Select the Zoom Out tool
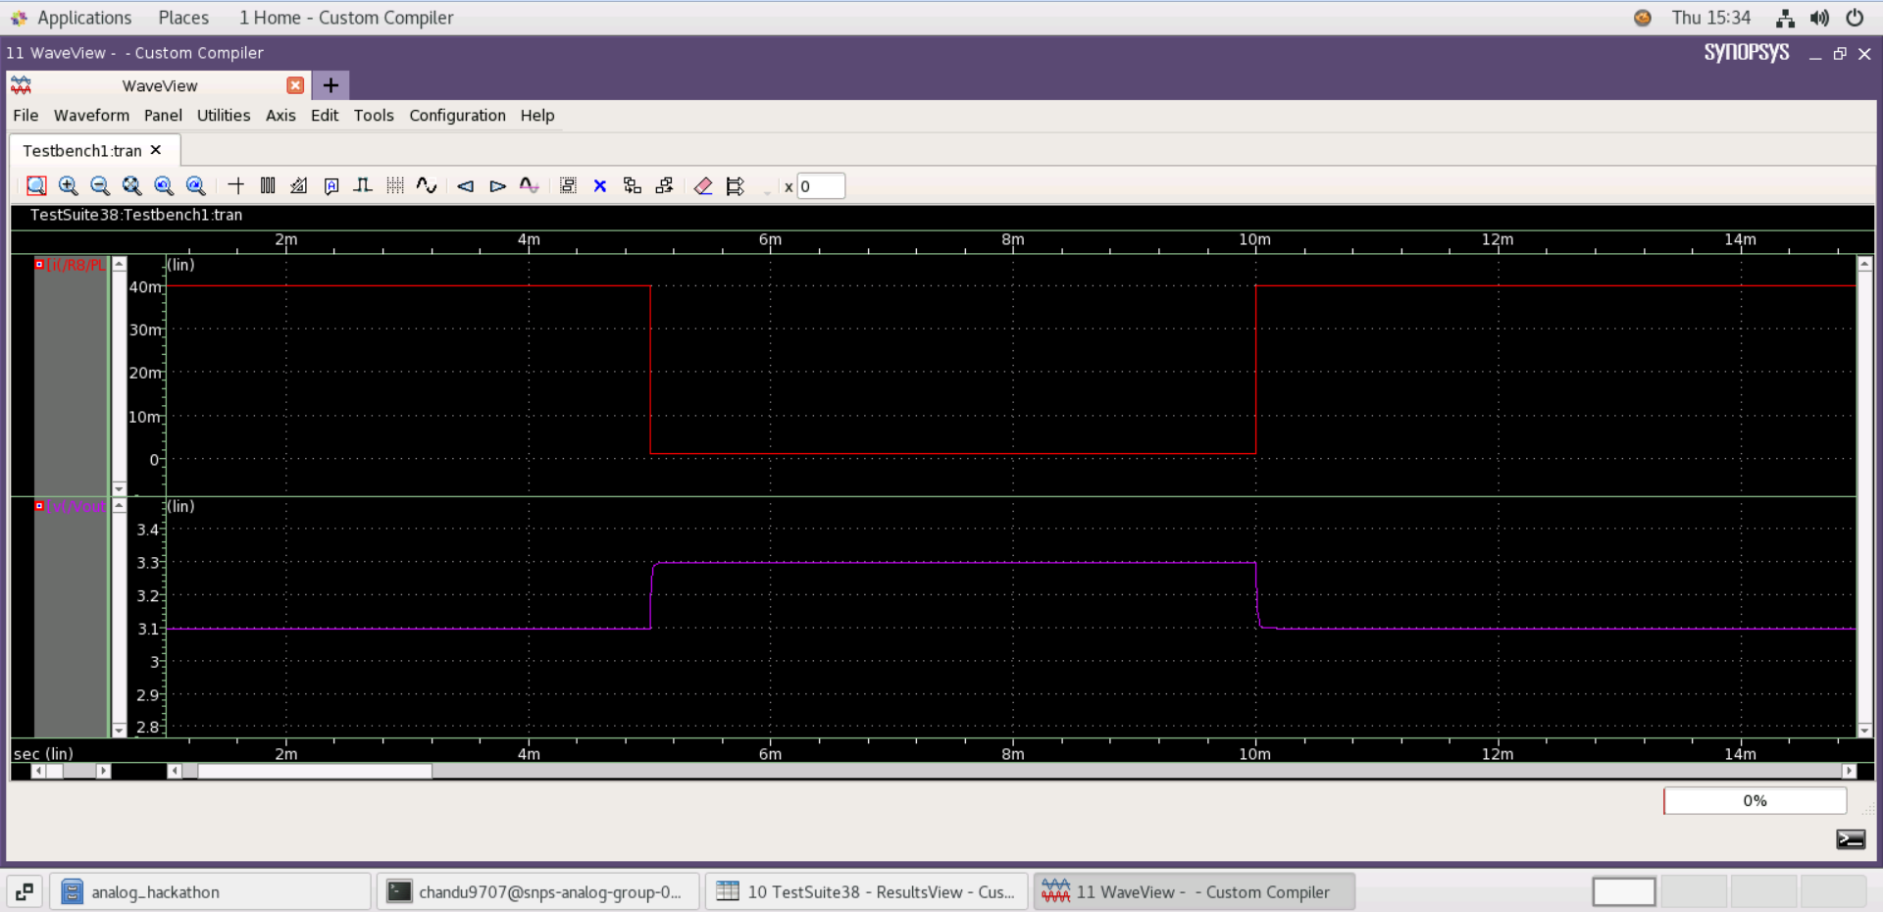Image resolution: width=1883 pixels, height=912 pixels. tap(100, 185)
